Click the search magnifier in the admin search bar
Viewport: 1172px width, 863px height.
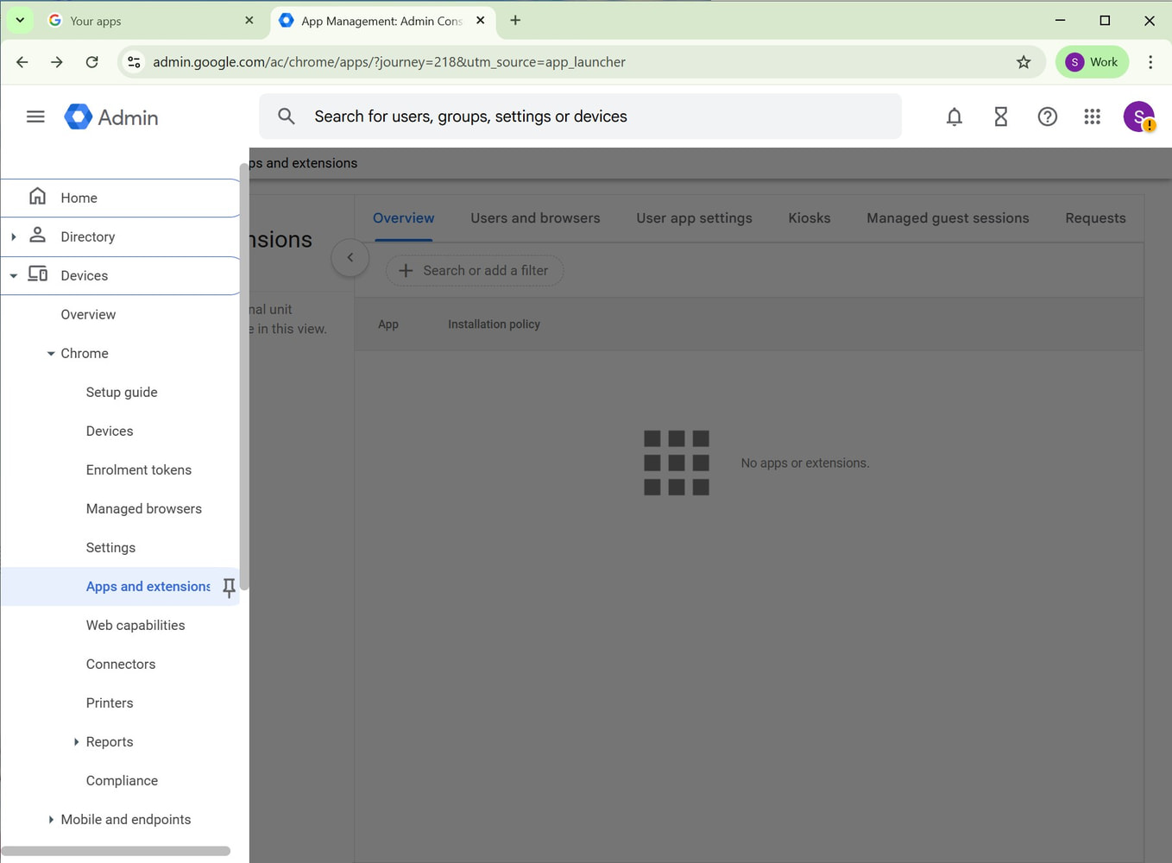(x=286, y=116)
